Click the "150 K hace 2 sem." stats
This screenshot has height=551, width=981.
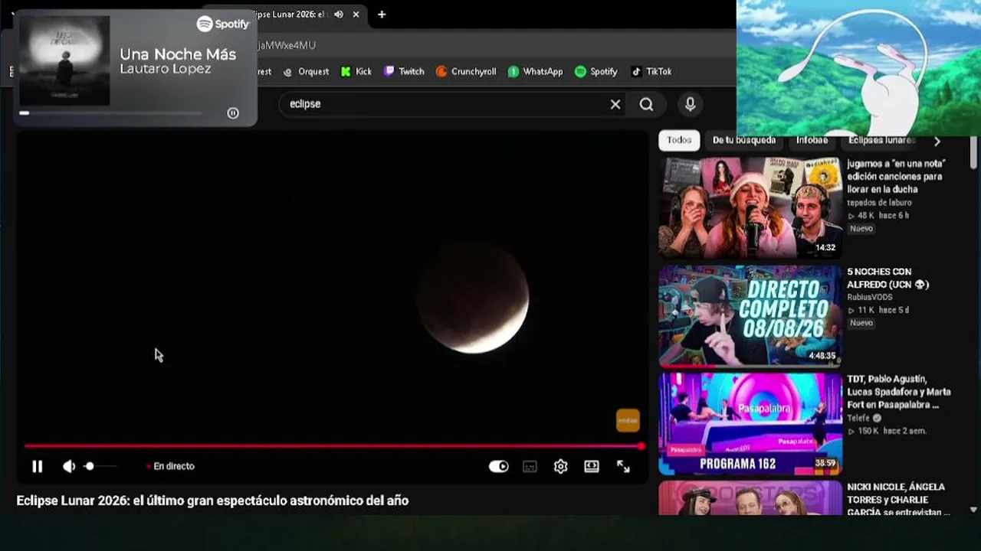887,432
